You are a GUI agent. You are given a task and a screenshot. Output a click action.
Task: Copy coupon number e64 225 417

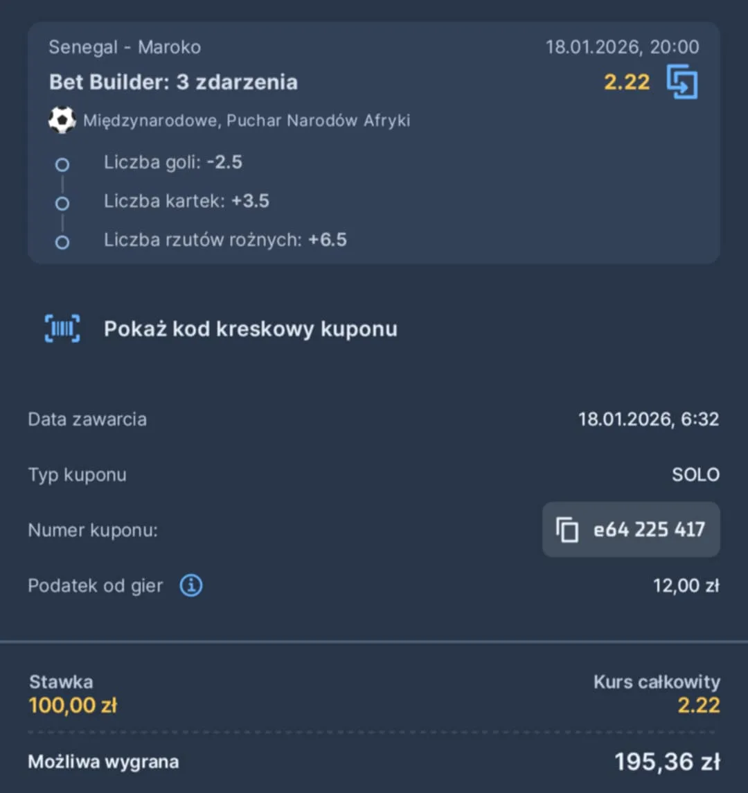click(649, 530)
